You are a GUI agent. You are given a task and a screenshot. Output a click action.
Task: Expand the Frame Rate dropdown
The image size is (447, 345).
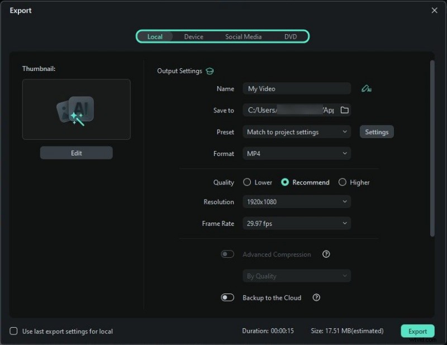(297, 224)
